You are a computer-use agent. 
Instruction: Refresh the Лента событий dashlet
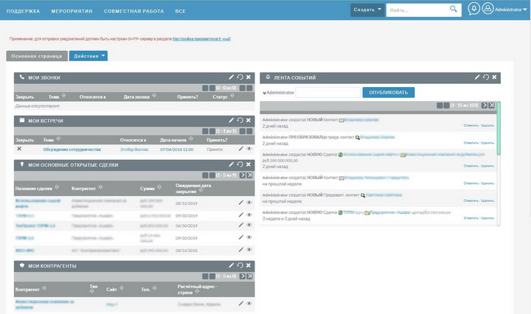[486, 77]
